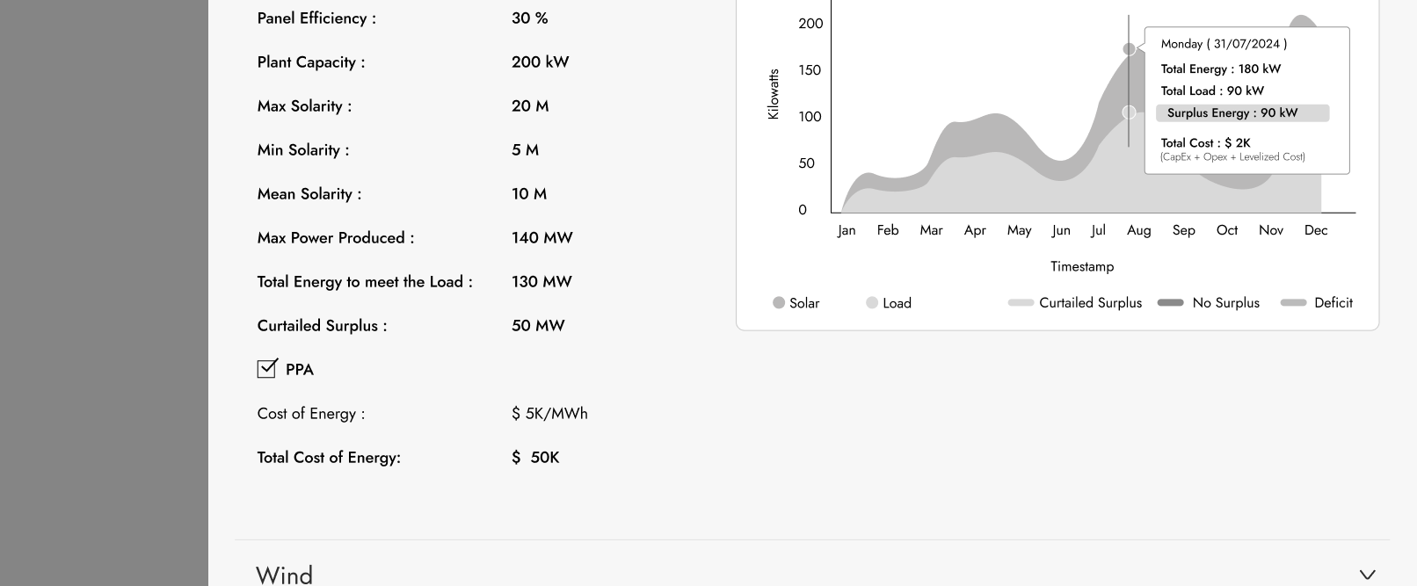Screen dimensions: 1417x586
Task: Click the Load legend dot
Action: [872, 302]
